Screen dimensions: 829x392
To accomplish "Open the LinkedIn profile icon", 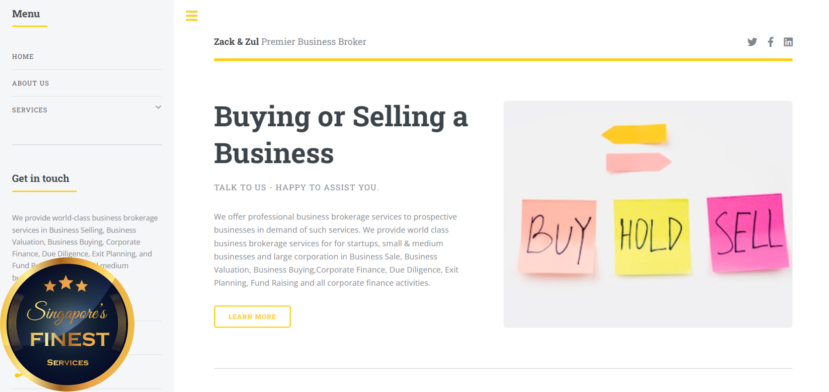I will click(788, 42).
